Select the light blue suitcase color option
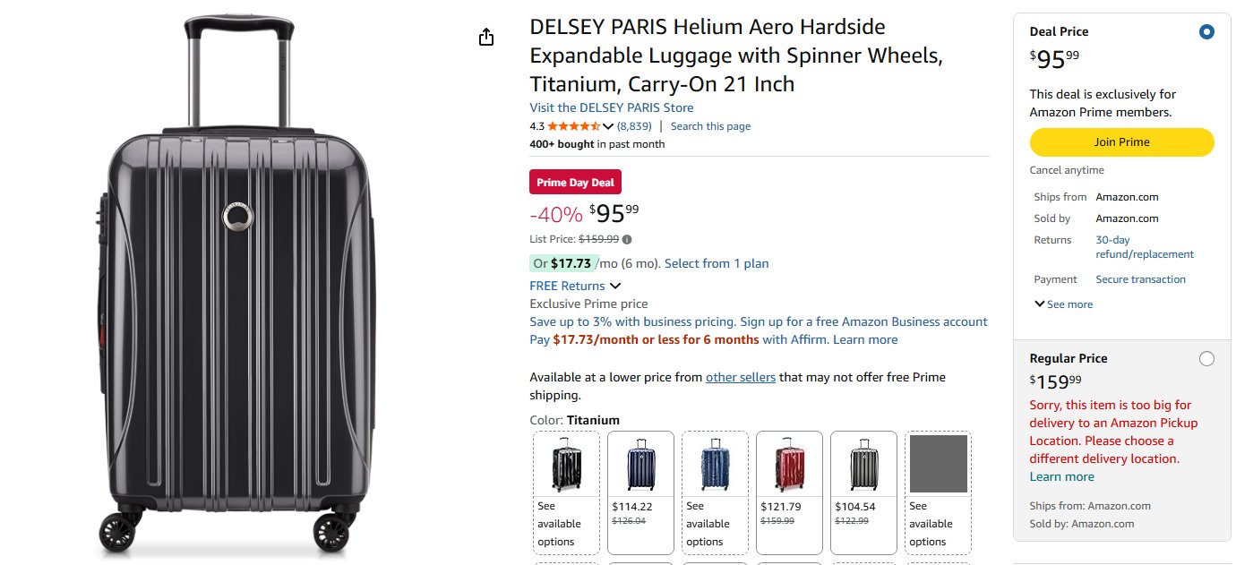 [x=716, y=492]
